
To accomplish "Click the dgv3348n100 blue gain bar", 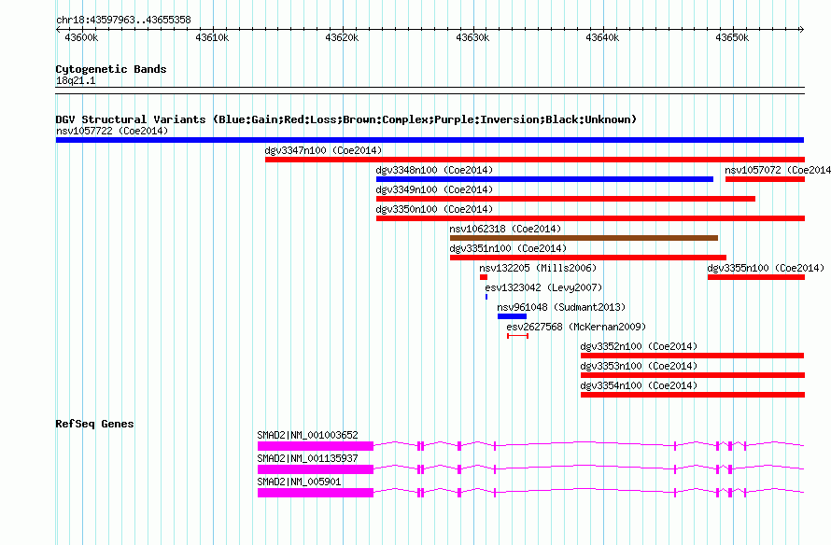I will point(544,179).
